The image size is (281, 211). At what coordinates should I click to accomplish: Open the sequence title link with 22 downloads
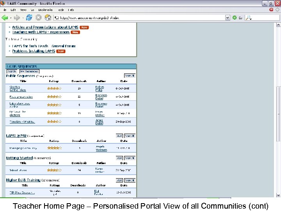21,97
